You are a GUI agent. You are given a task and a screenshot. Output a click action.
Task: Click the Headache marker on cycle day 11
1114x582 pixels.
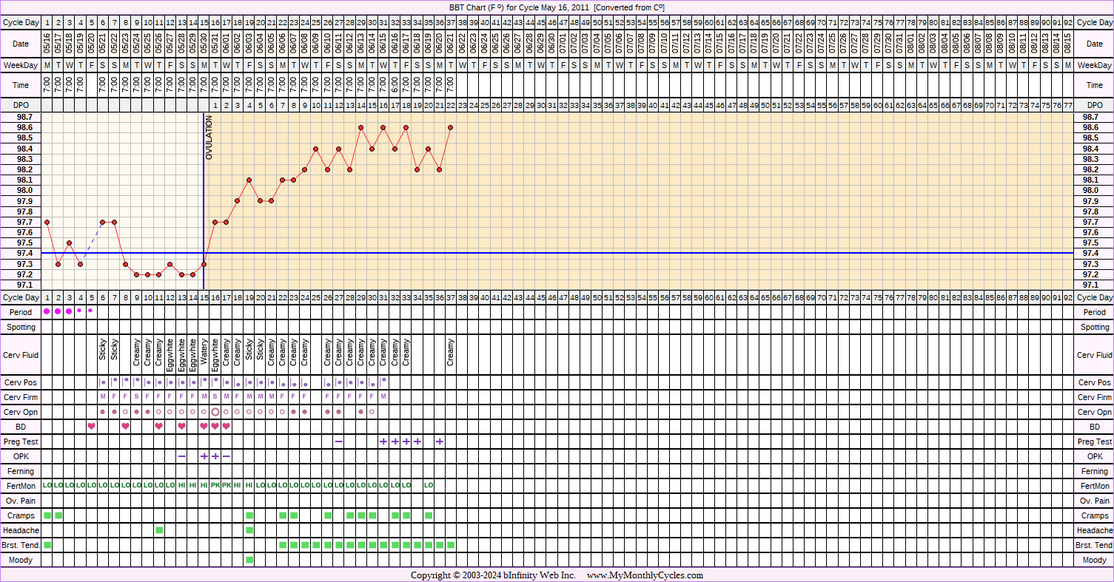pos(159,530)
